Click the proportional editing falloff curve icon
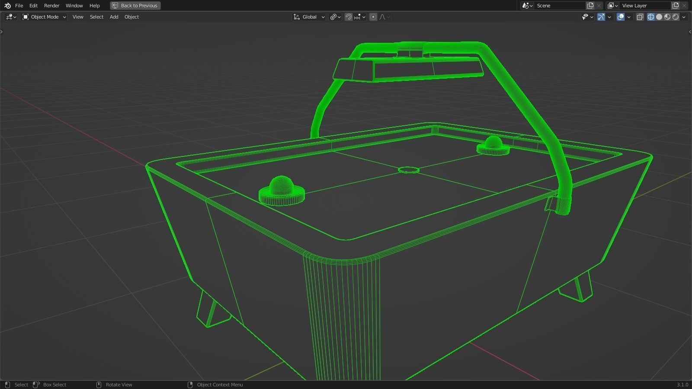This screenshot has height=389, width=692. point(382,17)
